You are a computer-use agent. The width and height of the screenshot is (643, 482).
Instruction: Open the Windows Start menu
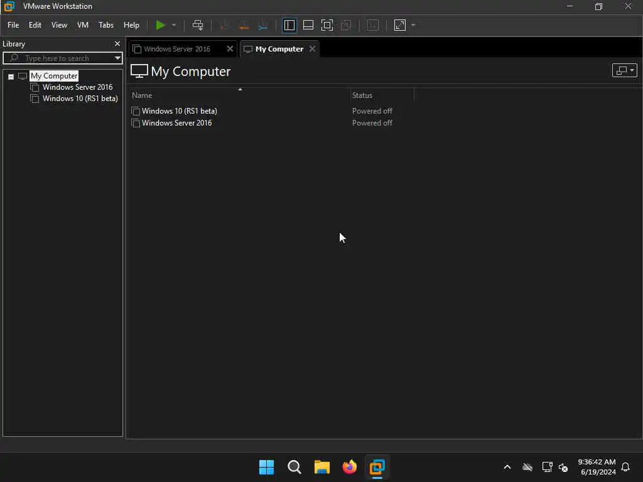point(266,467)
